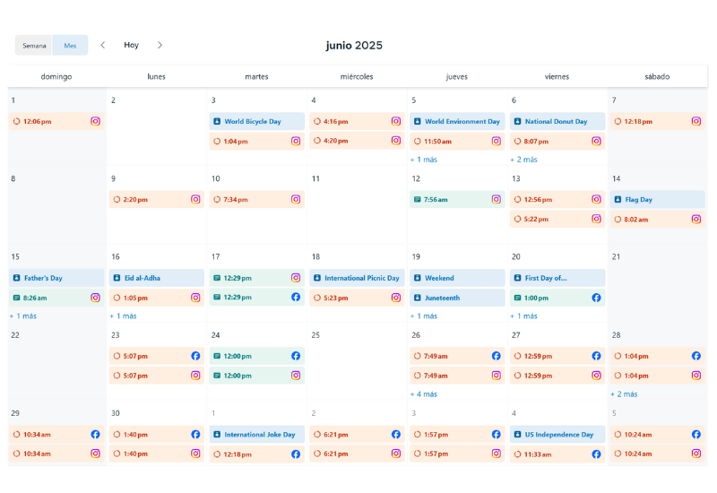Click the status circle icon next to 2:20 pm

click(117, 200)
